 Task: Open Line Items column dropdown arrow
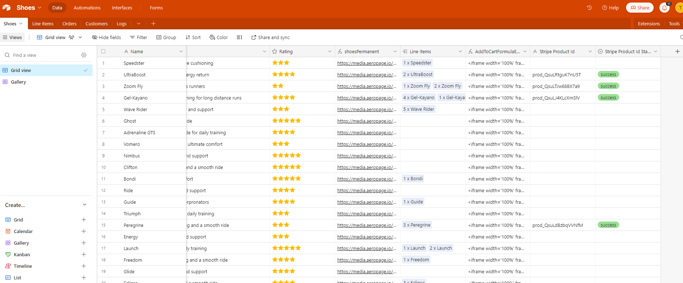coord(460,51)
